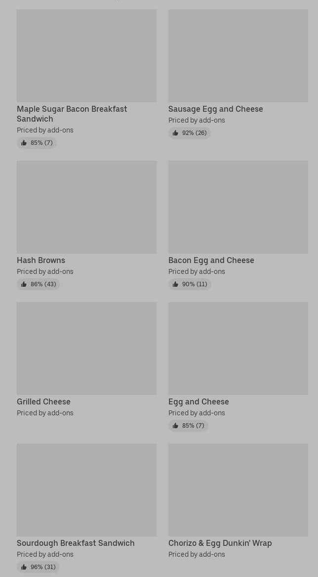The height and width of the screenshot is (577, 318).
Task: Click thumbs-up icon under Sourdough Breakfast Sandwich
Action: [x=24, y=567]
